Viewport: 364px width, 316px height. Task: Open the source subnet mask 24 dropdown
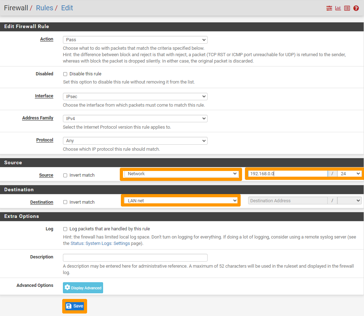(x=349, y=174)
